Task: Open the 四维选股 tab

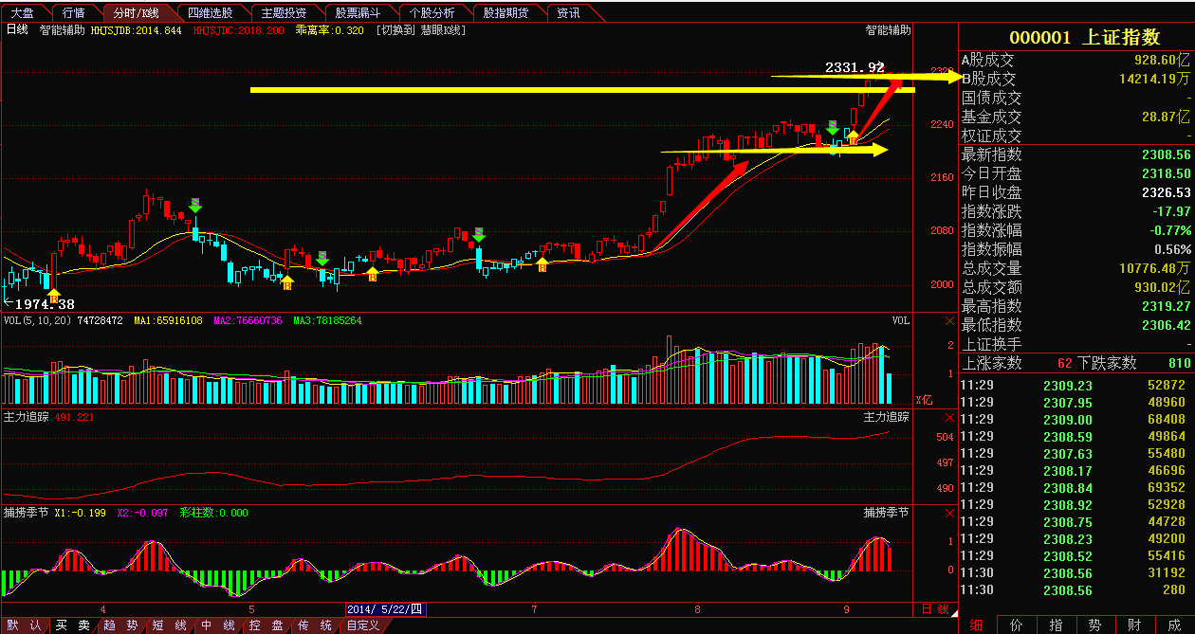Action: coord(210,12)
